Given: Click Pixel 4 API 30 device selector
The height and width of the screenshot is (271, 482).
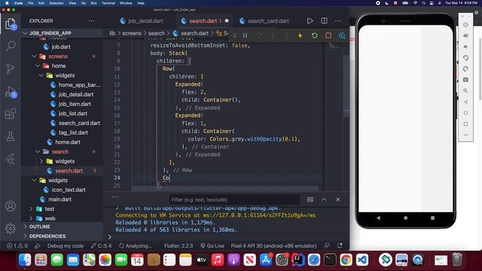Looking at the screenshot, I should [273, 246].
